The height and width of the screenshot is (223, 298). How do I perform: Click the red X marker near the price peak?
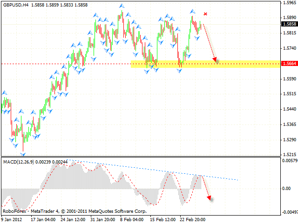(205, 14)
